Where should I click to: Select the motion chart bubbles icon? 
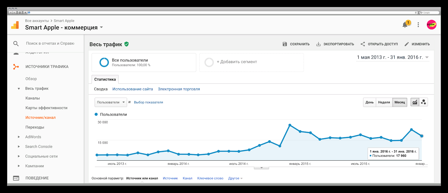(x=423, y=102)
